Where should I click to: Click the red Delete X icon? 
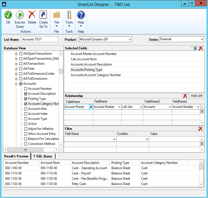pos(32,15)
